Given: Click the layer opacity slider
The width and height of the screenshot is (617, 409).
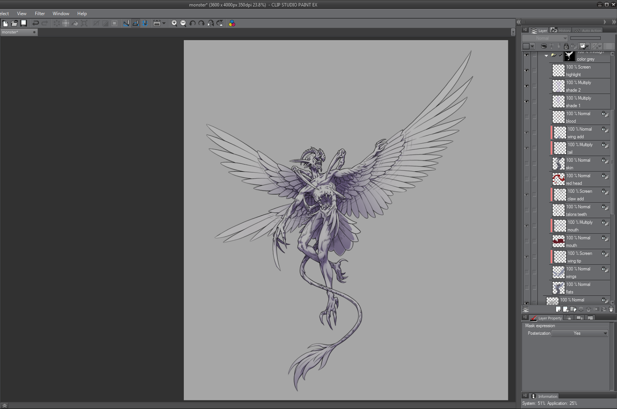Looking at the screenshot, I should pyautogui.click(x=585, y=38).
